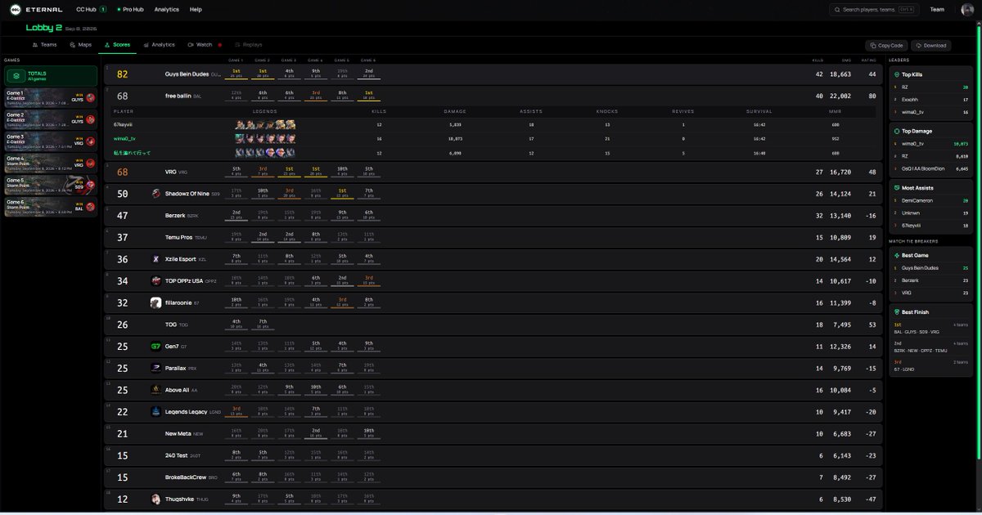This screenshot has height=515, width=982.
Task: Select the TOTALS All games card
Action: pos(51,76)
